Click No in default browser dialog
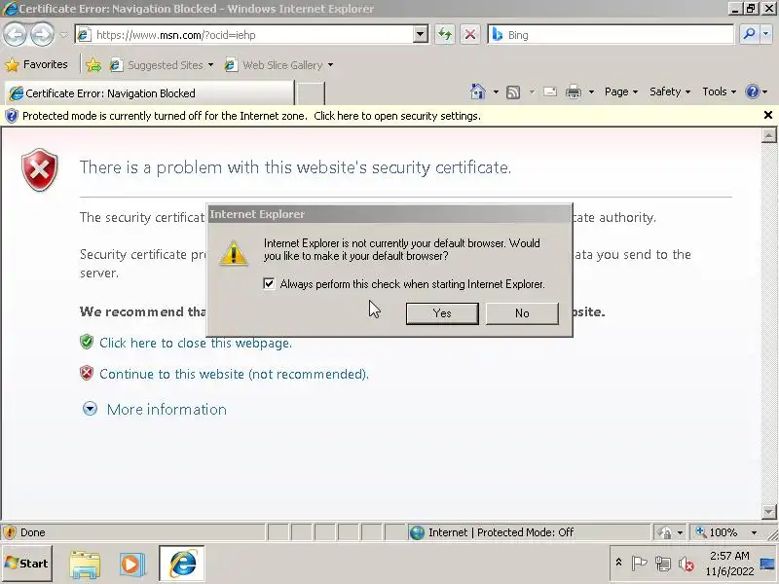This screenshot has height=584, width=779. pos(522,313)
